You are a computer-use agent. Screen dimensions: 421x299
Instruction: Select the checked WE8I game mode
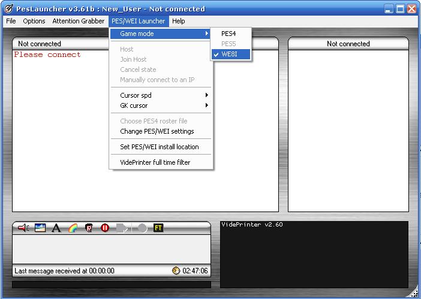click(x=231, y=54)
